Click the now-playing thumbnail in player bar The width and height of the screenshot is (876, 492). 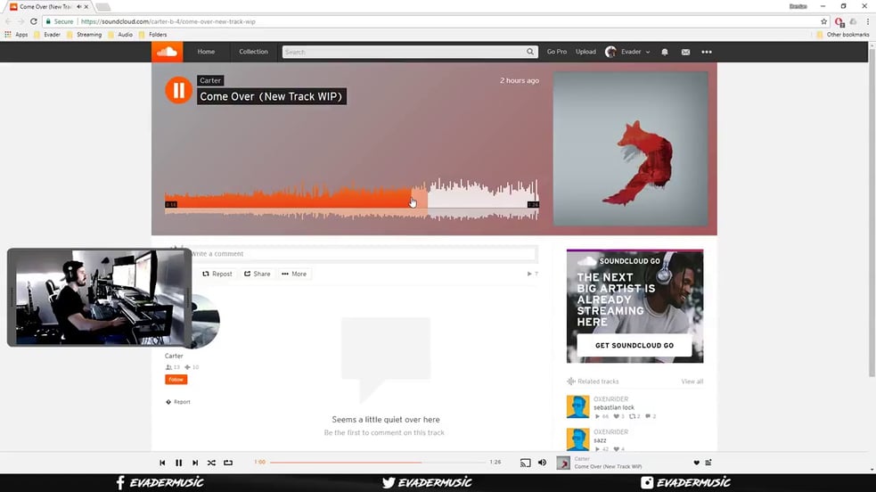[x=563, y=463]
